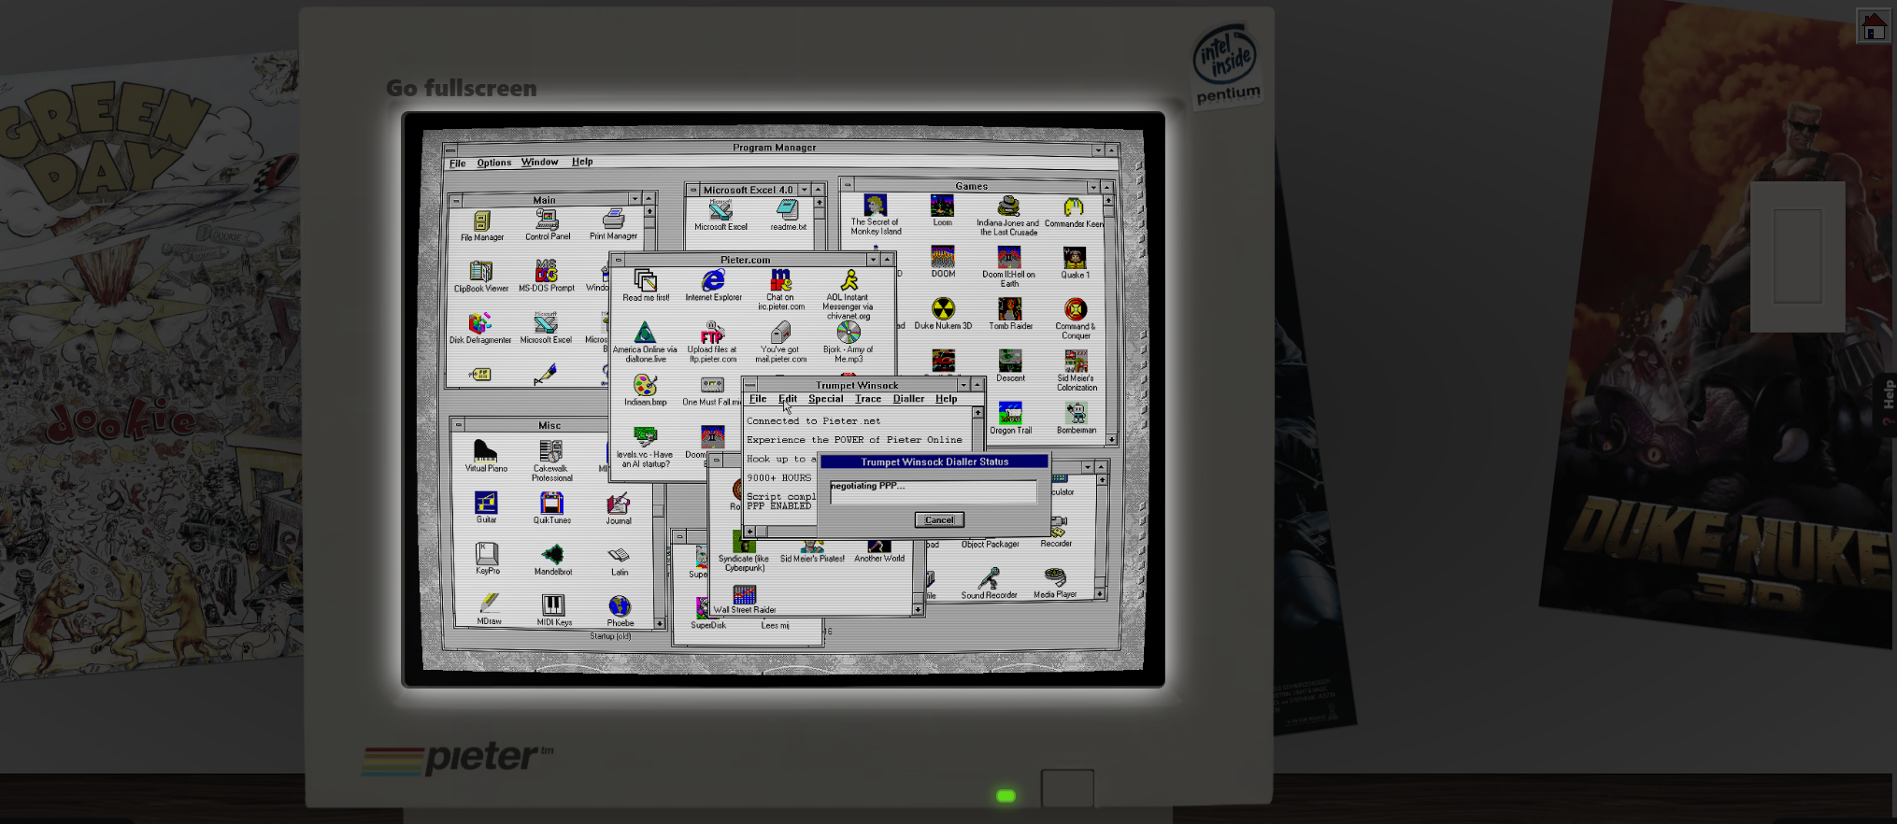Image resolution: width=1897 pixels, height=824 pixels.
Task: Open the Media Player icon
Action: click(1055, 579)
